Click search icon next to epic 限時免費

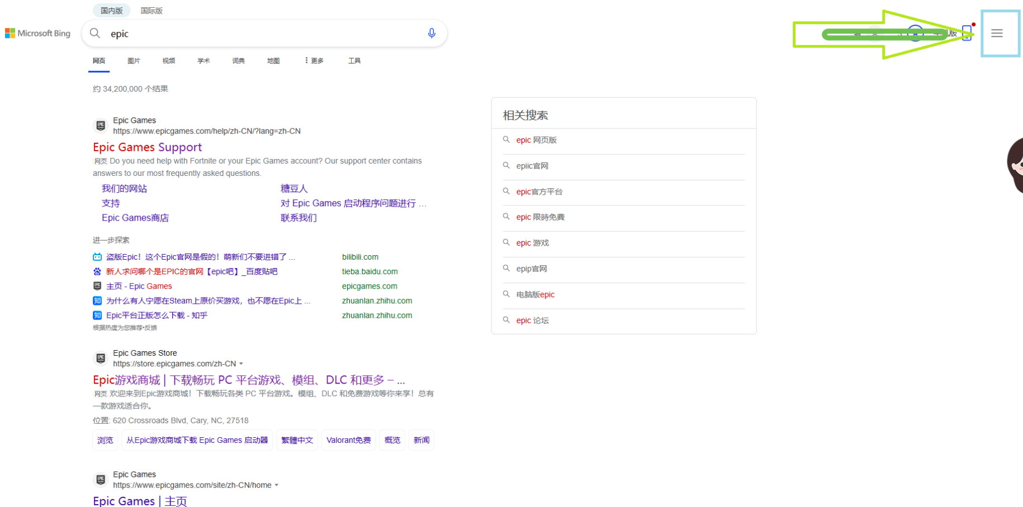506,217
